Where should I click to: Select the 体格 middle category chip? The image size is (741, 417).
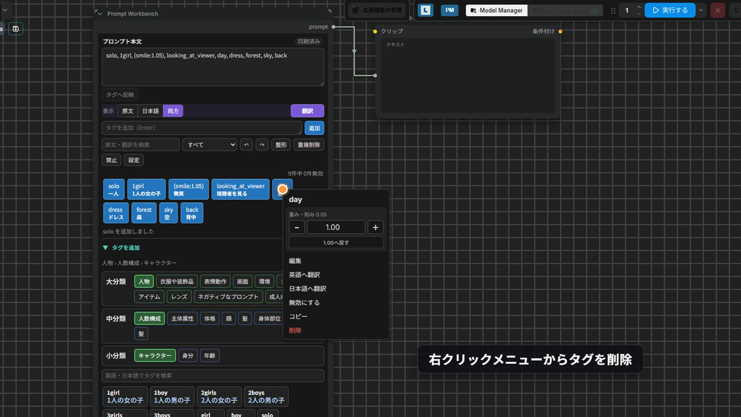coord(210,319)
